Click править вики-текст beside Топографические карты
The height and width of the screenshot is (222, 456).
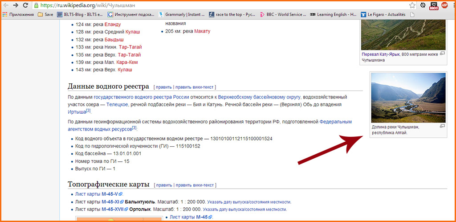point(195,185)
